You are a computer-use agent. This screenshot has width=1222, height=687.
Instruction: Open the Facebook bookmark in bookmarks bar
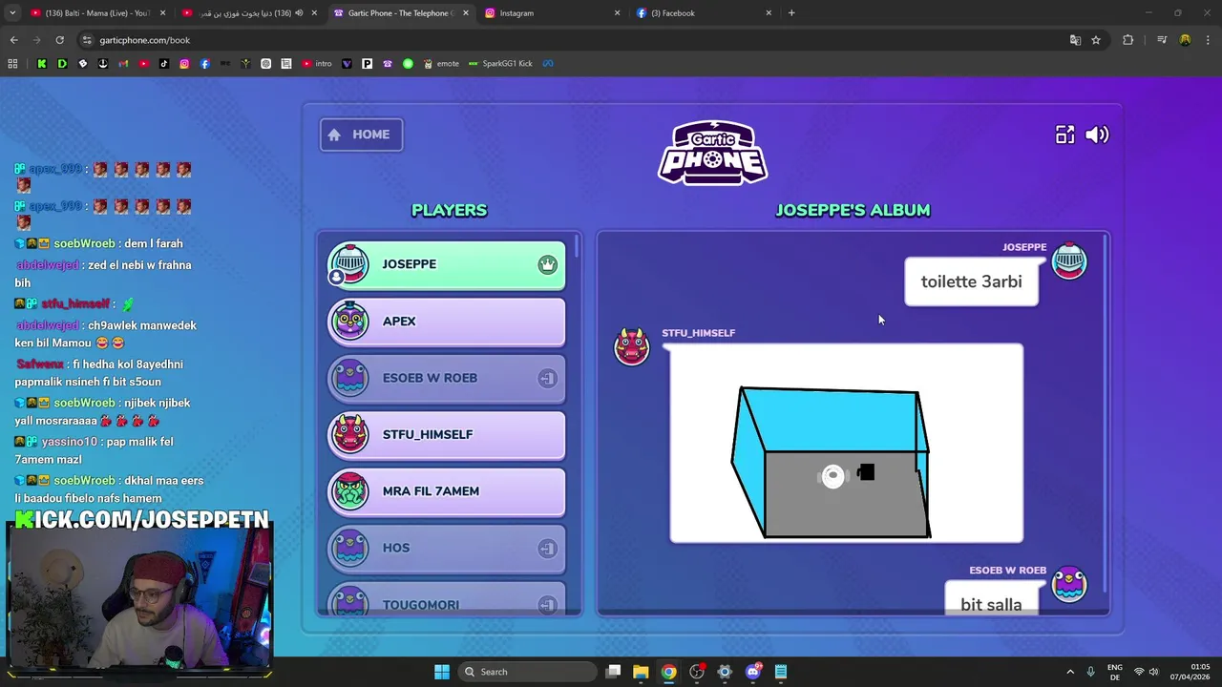(204, 64)
